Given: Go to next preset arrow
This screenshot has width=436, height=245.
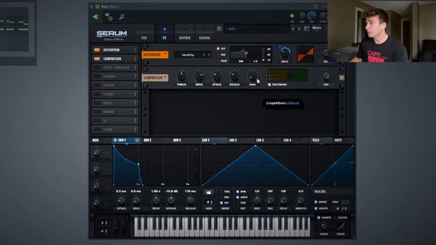Looking at the screenshot, I should [299, 29].
